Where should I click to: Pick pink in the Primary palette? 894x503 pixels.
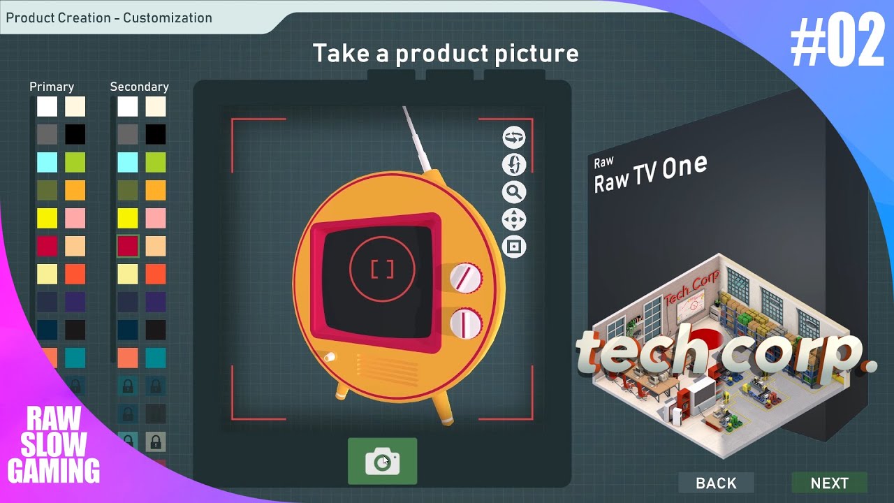(x=75, y=218)
